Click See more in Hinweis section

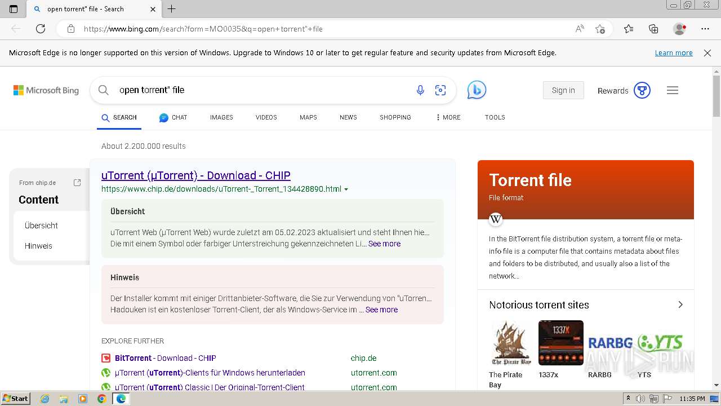[x=381, y=310]
